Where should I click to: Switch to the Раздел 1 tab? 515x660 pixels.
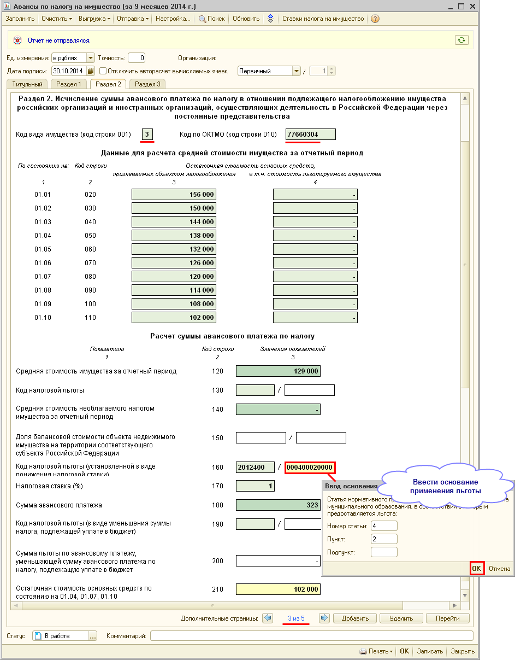point(69,84)
